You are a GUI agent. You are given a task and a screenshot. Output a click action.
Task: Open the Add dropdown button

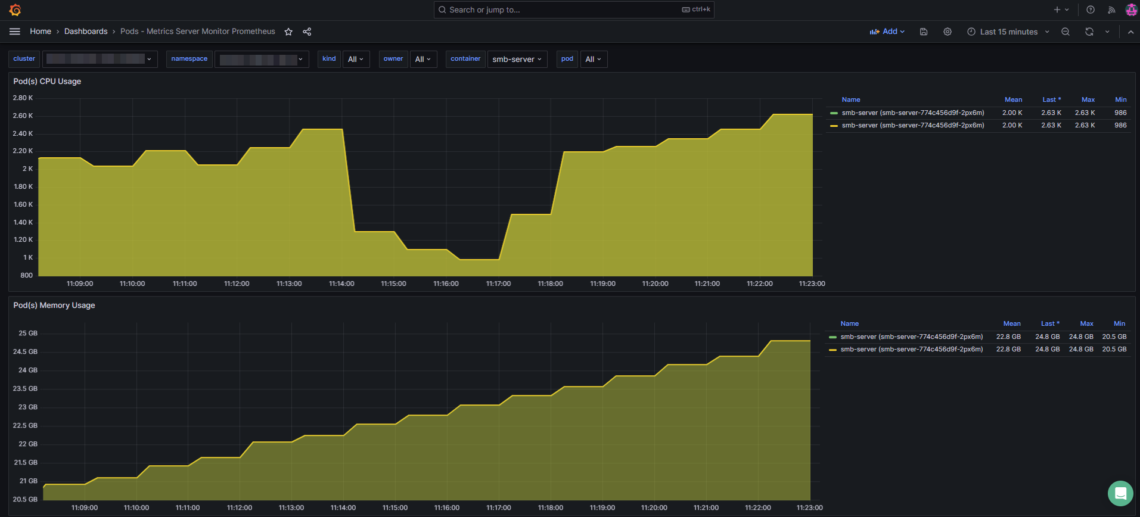click(x=887, y=32)
